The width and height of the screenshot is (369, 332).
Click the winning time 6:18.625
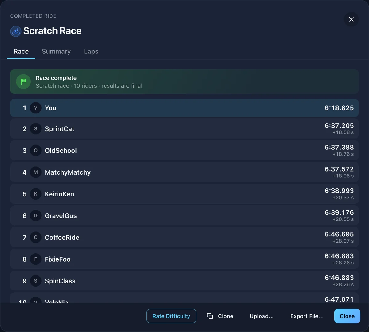pyautogui.click(x=339, y=108)
